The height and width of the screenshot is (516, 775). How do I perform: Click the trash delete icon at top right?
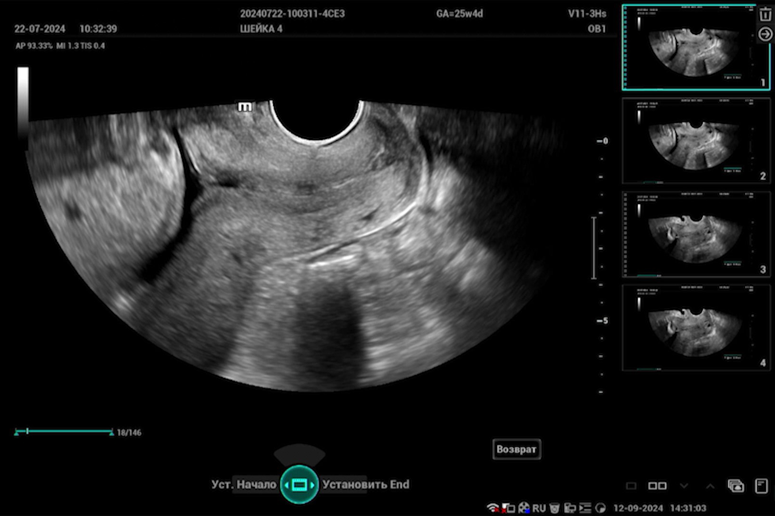point(764,15)
